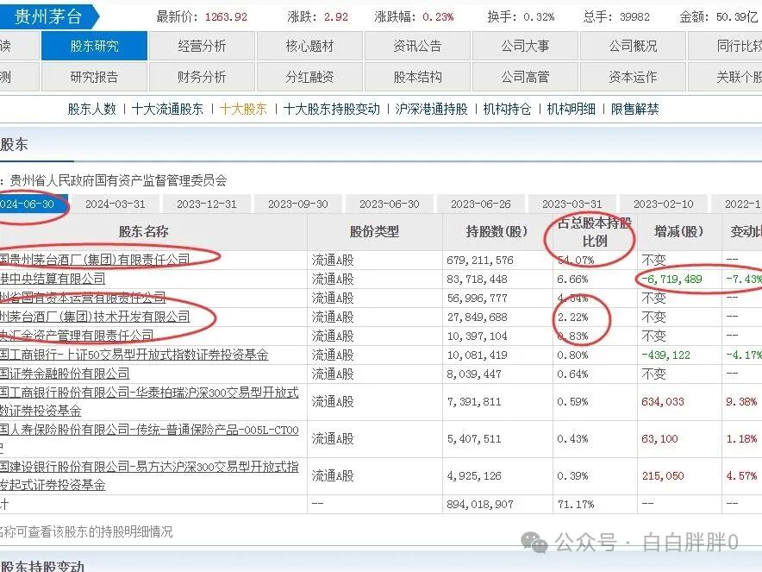This screenshot has width=762, height=572.
Task: Select the holding value 679,211,576
Action: [479, 261]
